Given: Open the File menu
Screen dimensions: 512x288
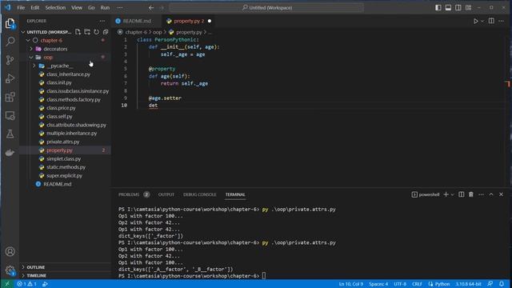Looking at the screenshot, I should pos(21,7).
